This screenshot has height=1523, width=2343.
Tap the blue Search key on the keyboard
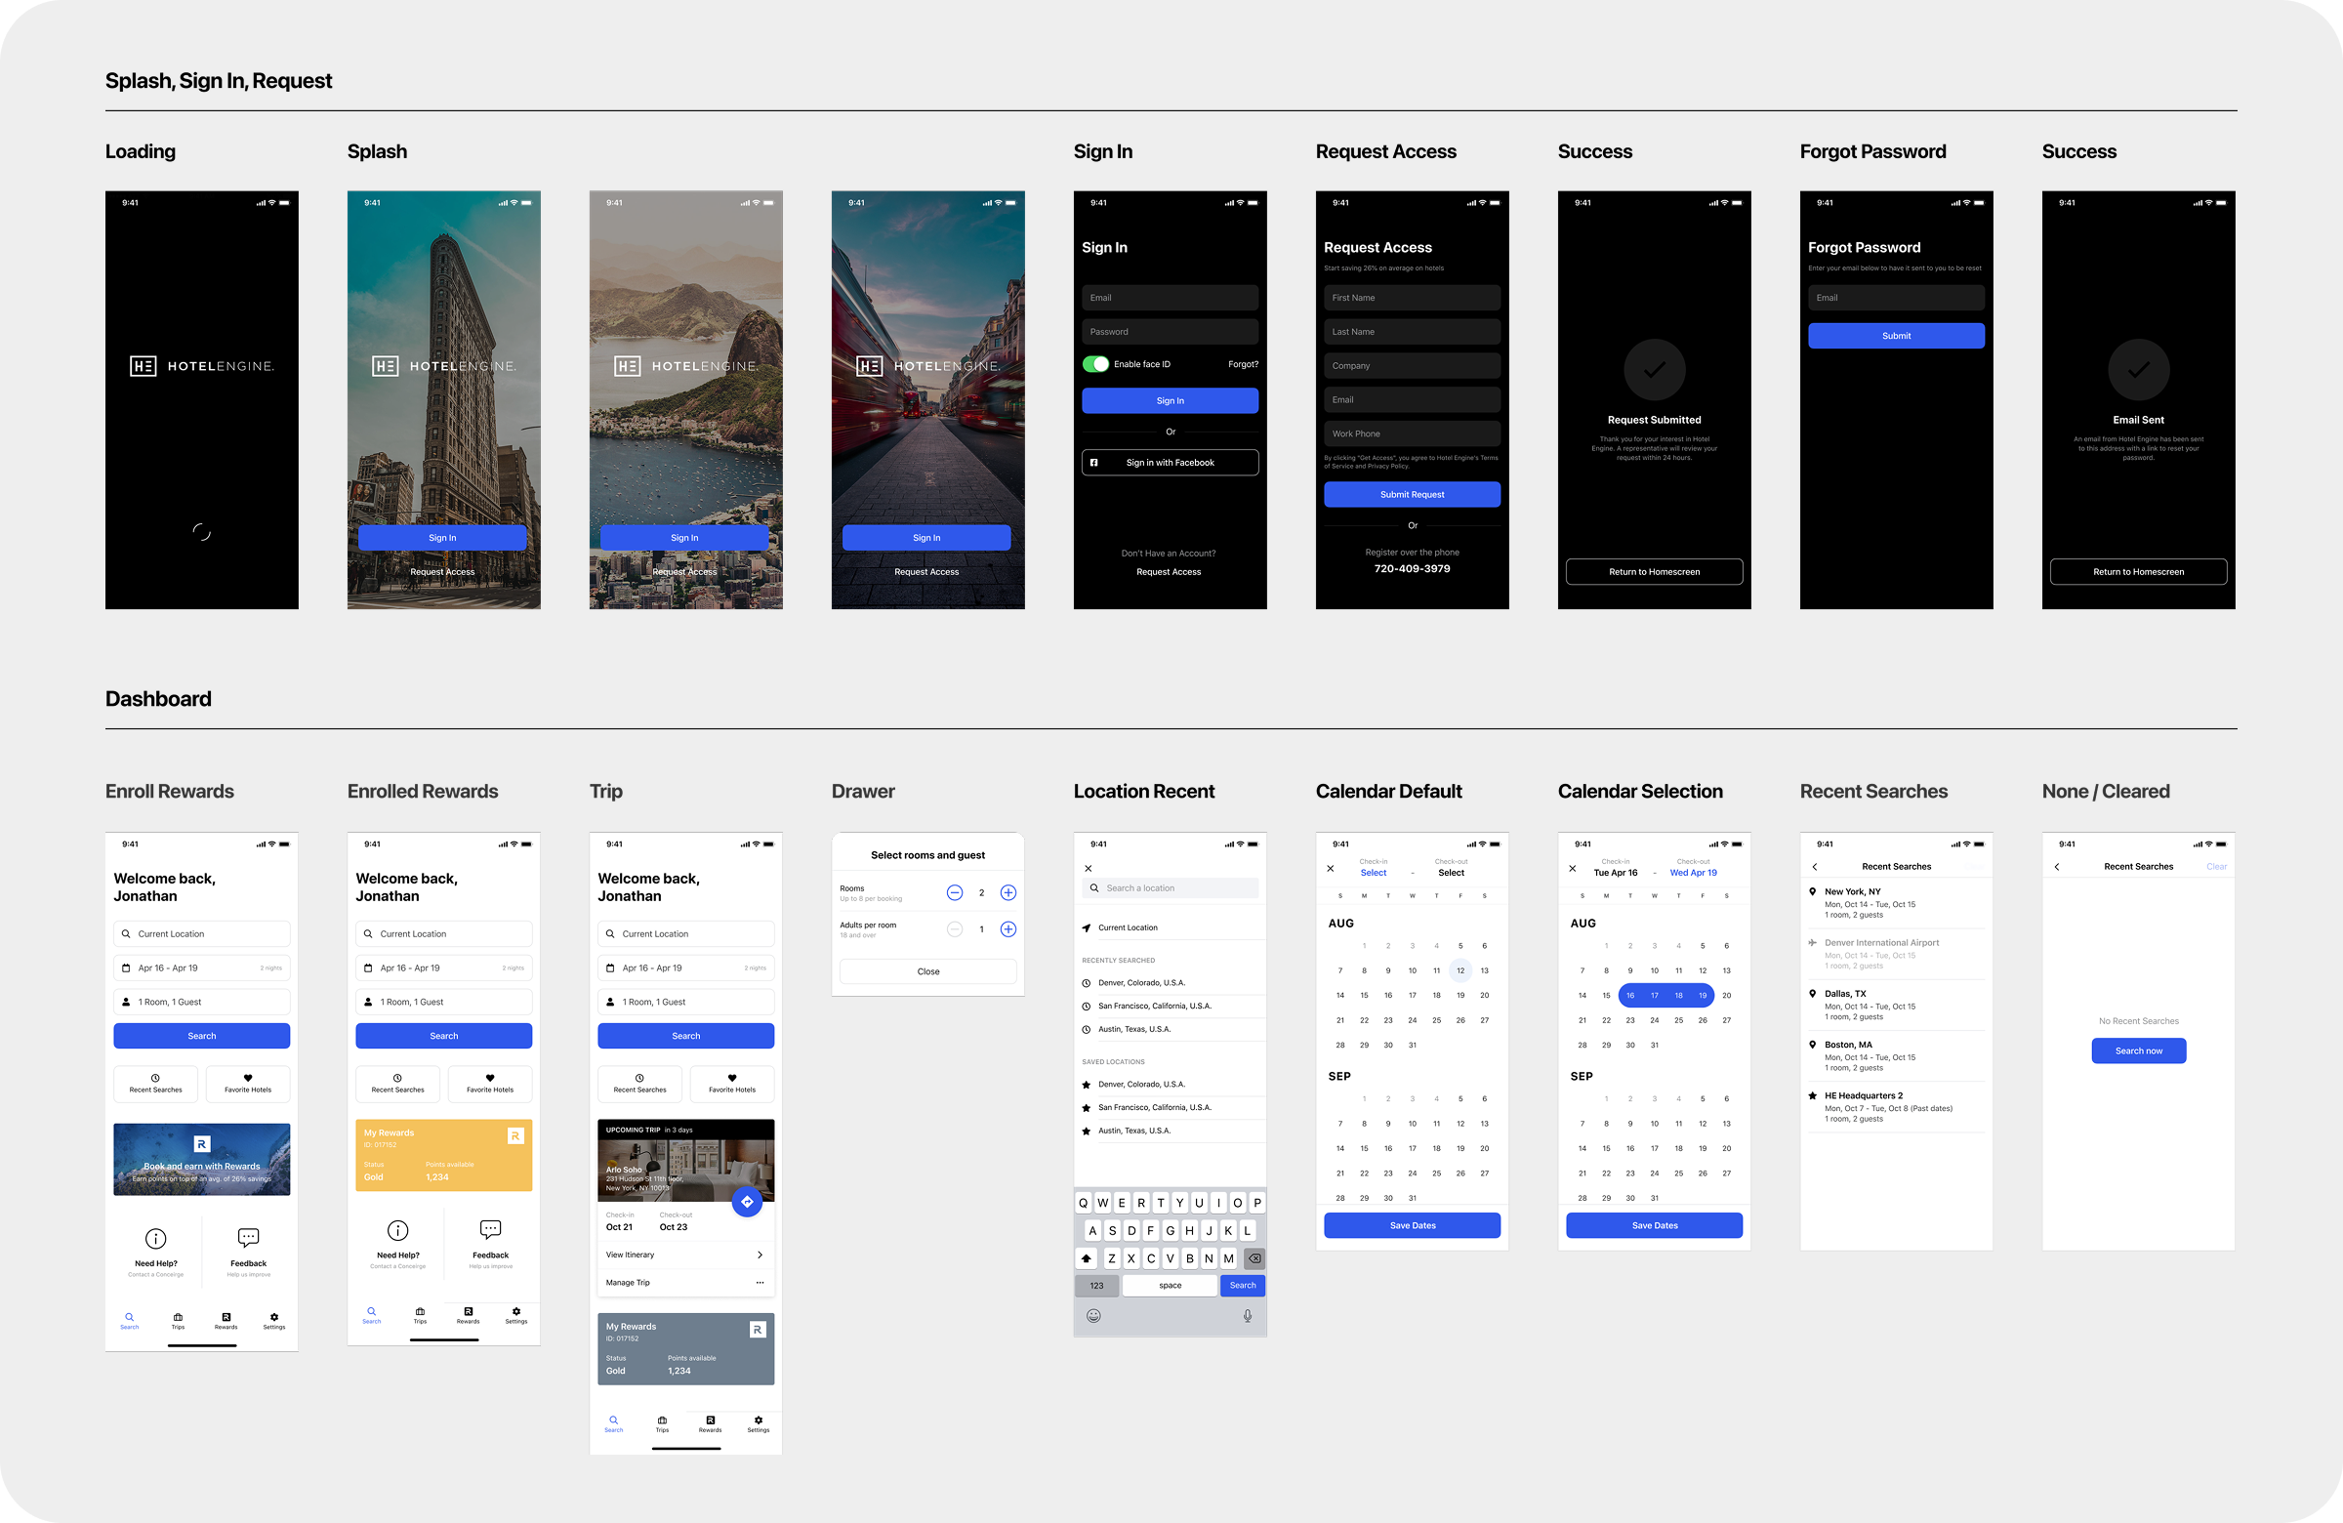pos(1243,1286)
